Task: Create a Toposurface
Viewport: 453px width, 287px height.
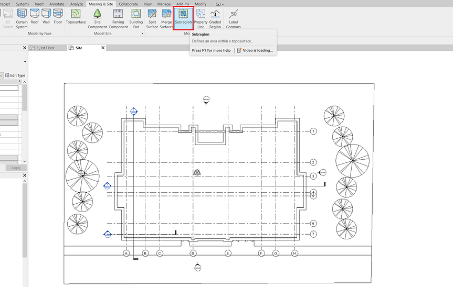Action: pos(76,16)
